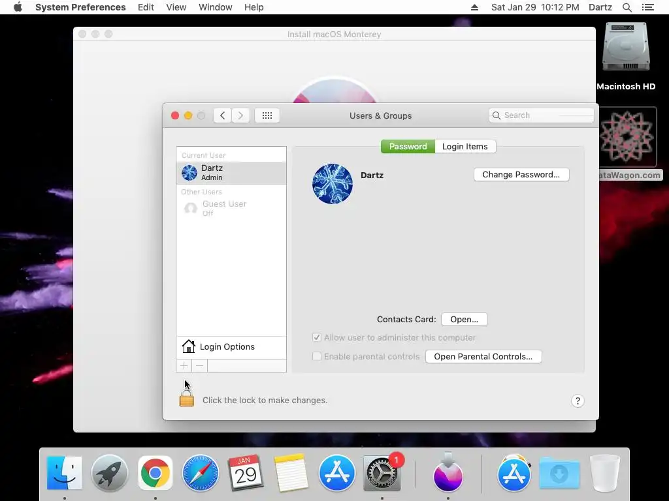The image size is (669, 501).
Task: Minimize the Users & Groups window
Action: (188, 115)
